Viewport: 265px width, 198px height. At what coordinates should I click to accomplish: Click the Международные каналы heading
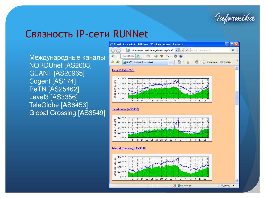pos(67,57)
